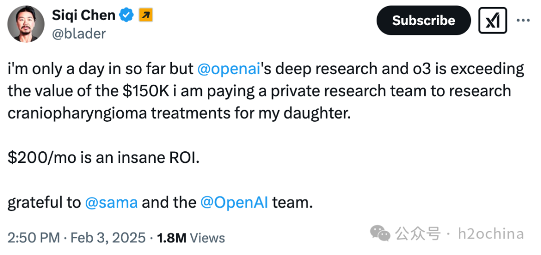Click the blue verified checkmark badge
Viewport: 541px width, 255px height.
coord(127,16)
